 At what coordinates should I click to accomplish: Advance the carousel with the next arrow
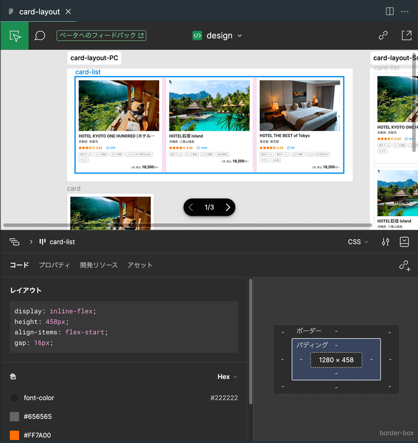point(227,207)
